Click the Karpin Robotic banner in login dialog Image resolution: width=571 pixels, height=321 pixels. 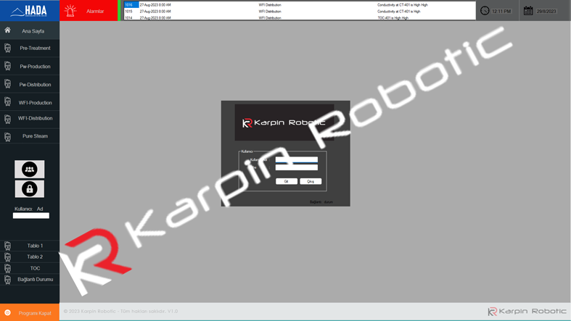pos(284,122)
